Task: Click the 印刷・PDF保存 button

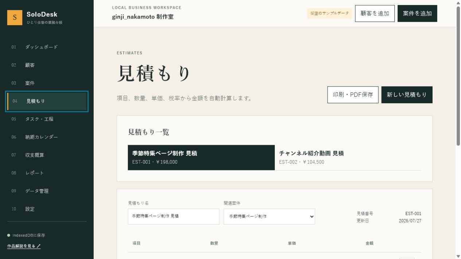Action: (x=353, y=95)
